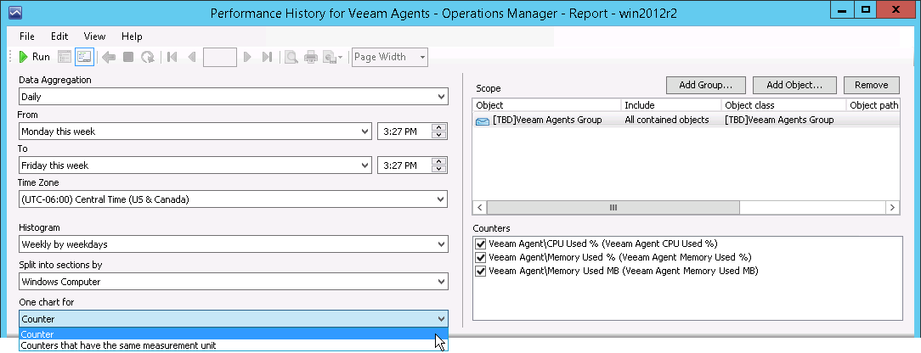
Task: Uncheck Veeam Agent\CPU Used % counter
Action: point(481,244)
